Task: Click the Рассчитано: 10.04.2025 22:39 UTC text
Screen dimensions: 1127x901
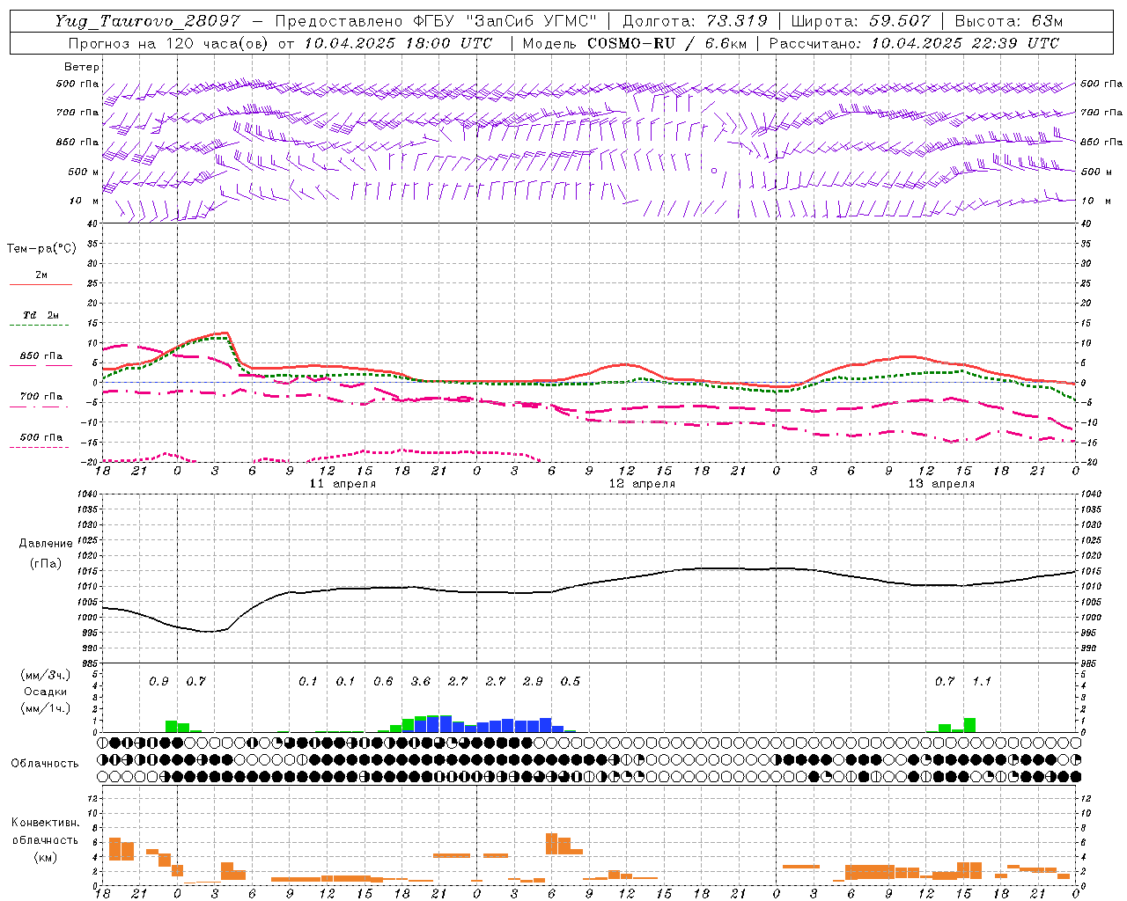Action: pos(914,43)
